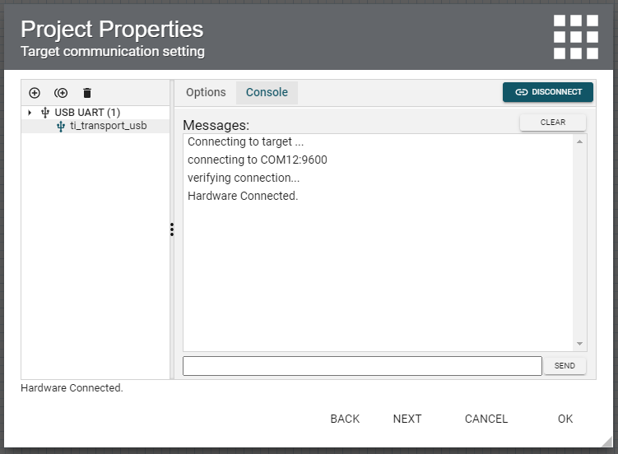The height and width of the screenshot is (454, 618).
Task: Focus the console message input field
Action: tap(362, 366)
